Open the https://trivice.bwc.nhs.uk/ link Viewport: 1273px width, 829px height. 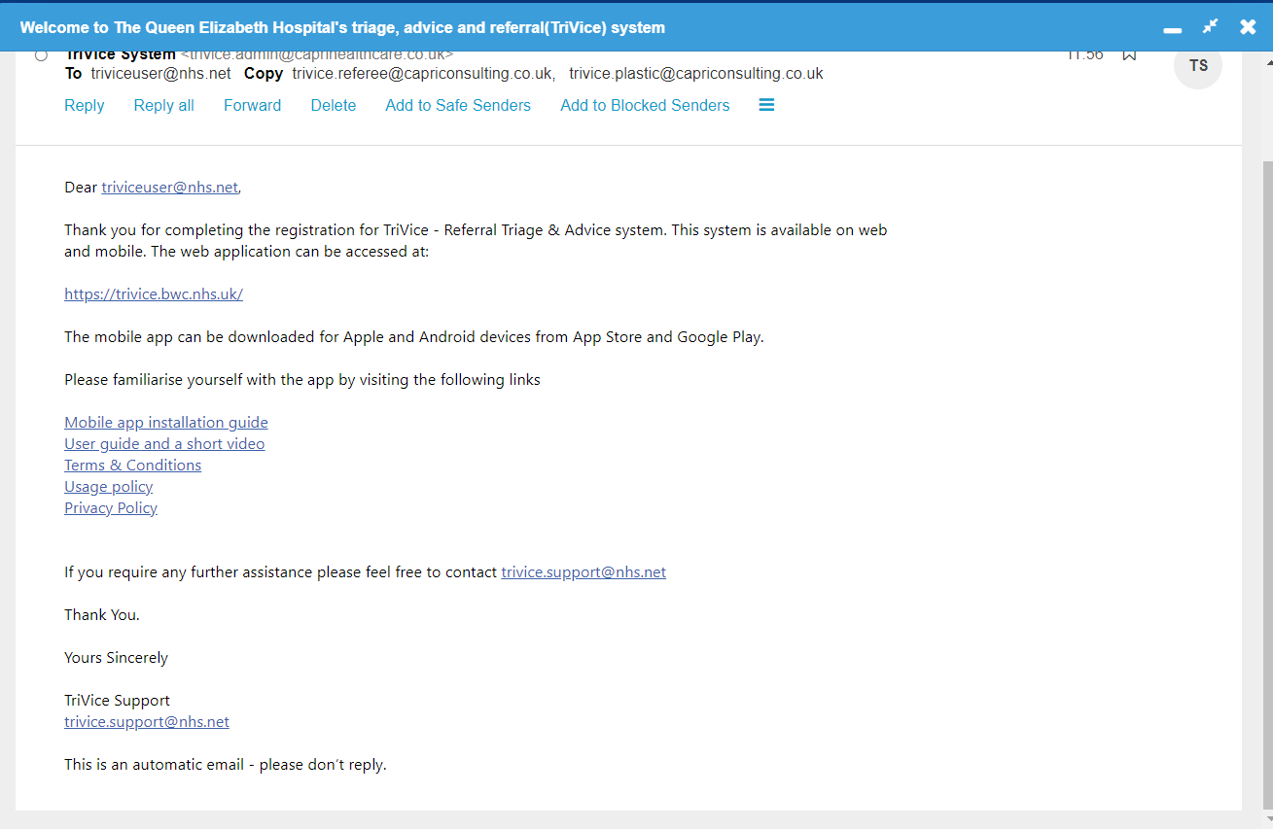click(154, 294)
